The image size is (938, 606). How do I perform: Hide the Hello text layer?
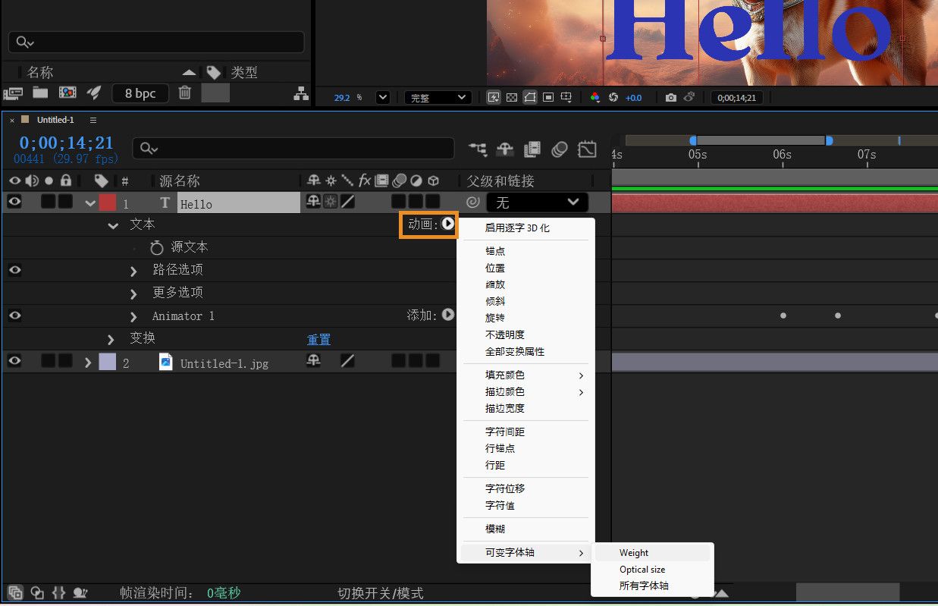coord(14,202)
